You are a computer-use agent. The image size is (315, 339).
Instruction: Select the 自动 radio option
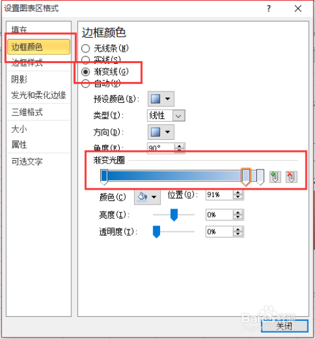coord(86,83)
